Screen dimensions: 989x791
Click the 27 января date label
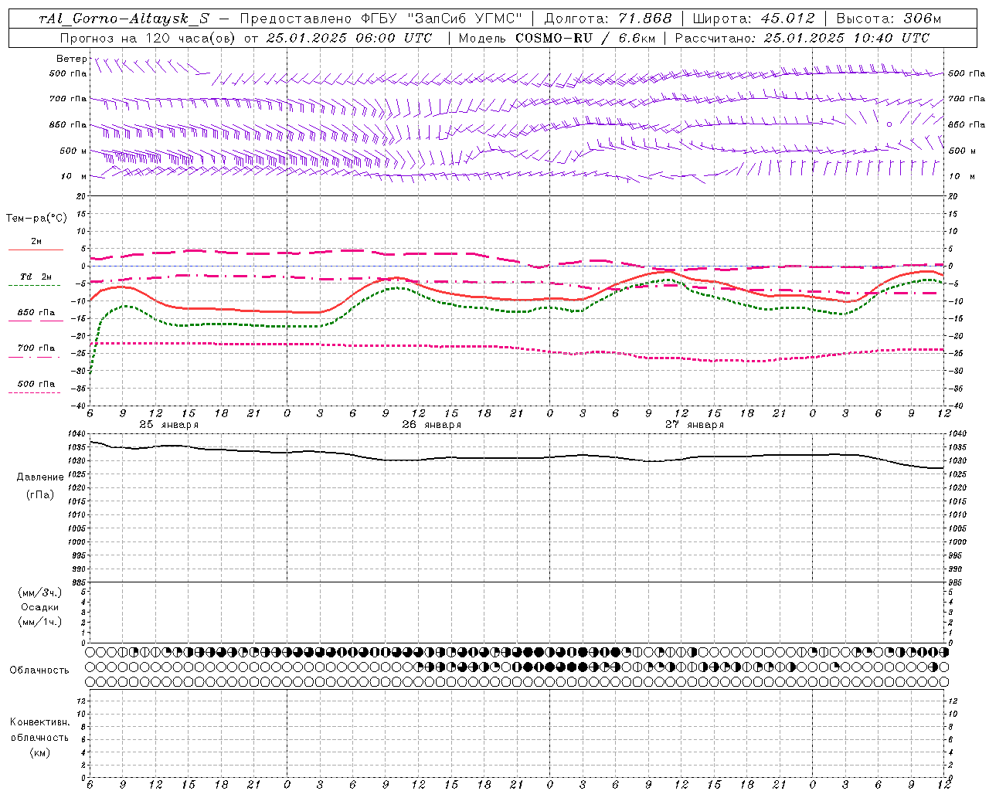point(694,425)
